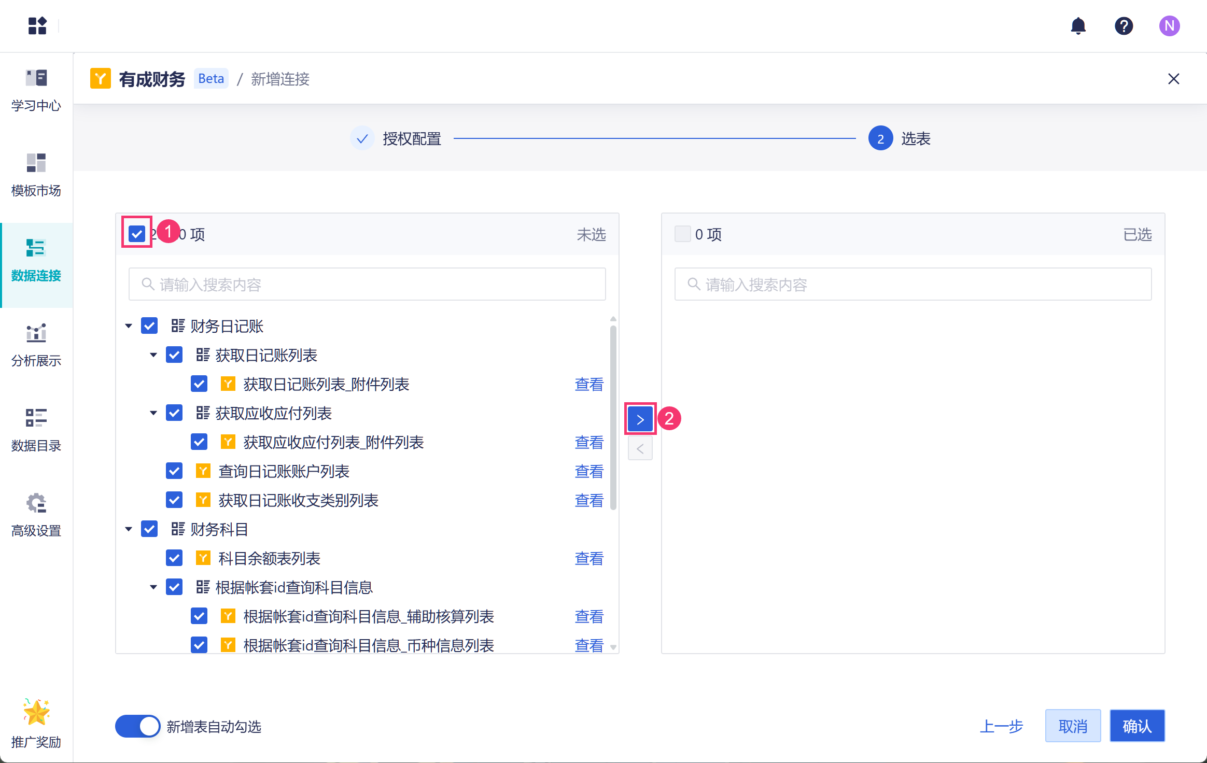Click 查看 link for 科目余额表列表
This screenshot has height=763, width=1207.
point(589,558)
